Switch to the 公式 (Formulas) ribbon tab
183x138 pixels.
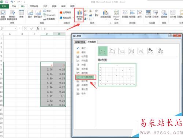(45, 6)
